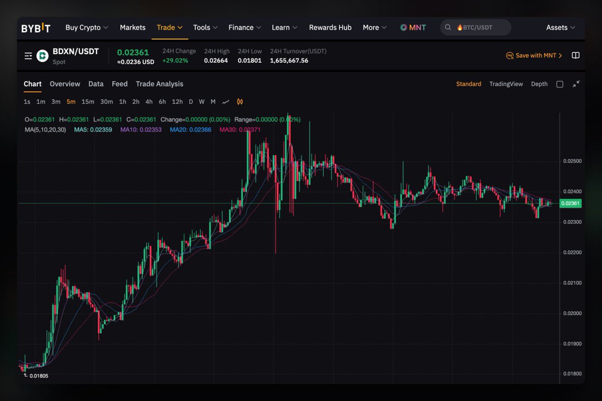Click the Bybit logo
This screenshot has height=401, width=602.
36,28
